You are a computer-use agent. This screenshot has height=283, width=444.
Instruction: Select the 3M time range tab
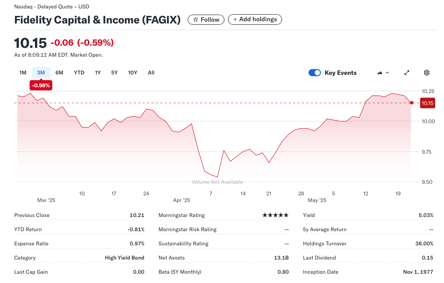(41, 73)
